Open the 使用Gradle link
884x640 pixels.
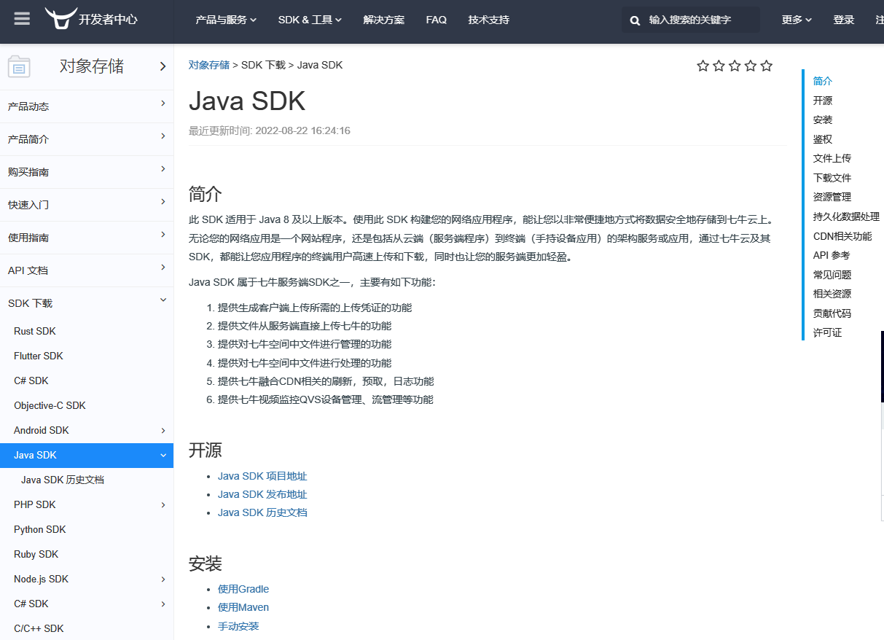pos(243,589)
